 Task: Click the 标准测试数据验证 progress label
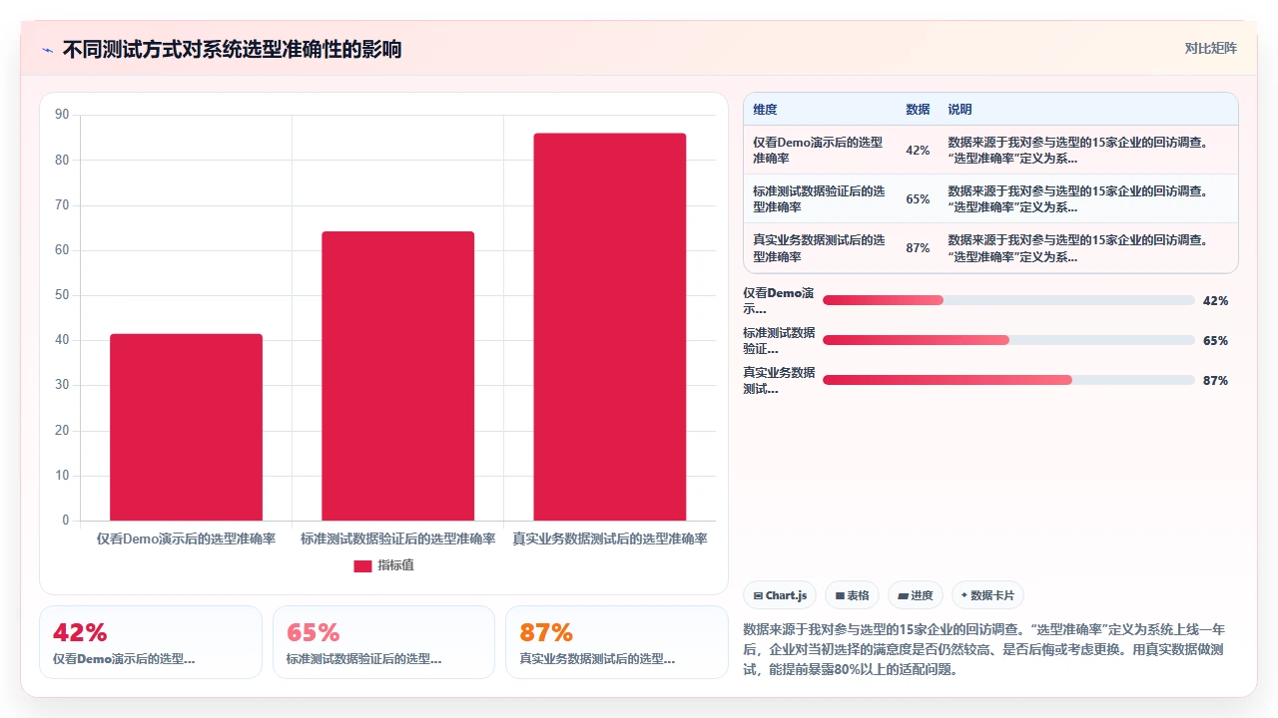click(x=779, y=341)
